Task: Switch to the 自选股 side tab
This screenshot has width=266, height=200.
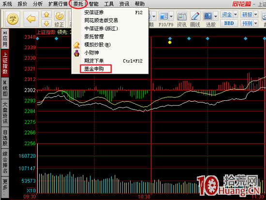Action: coord(5,138)
